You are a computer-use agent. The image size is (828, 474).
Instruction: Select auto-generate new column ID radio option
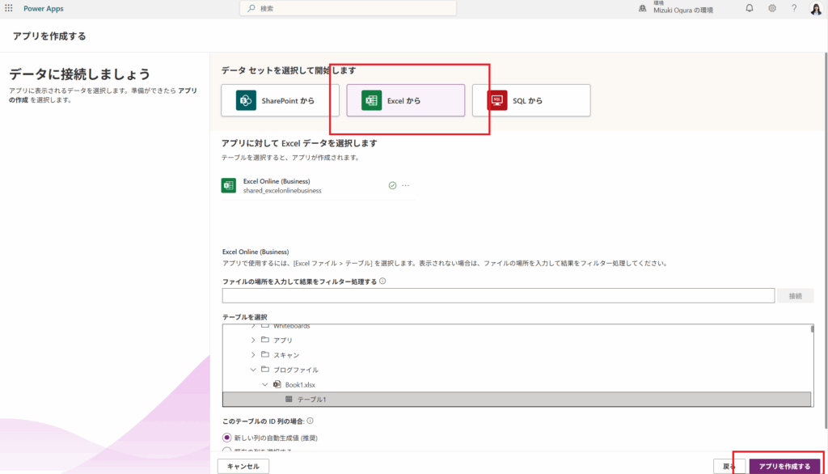pyautogui.click(x=227, y=438)
